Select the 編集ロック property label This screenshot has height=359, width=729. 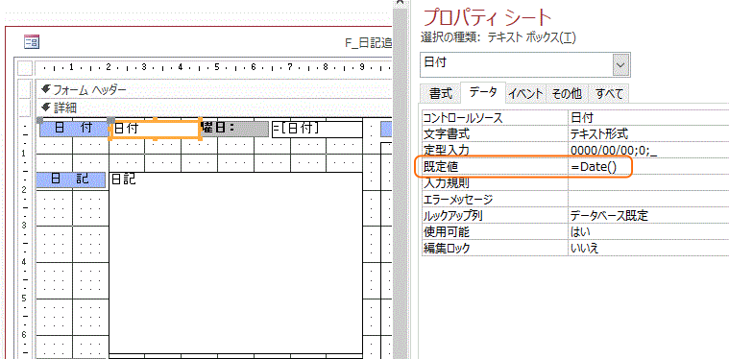(x=495, y=248)
